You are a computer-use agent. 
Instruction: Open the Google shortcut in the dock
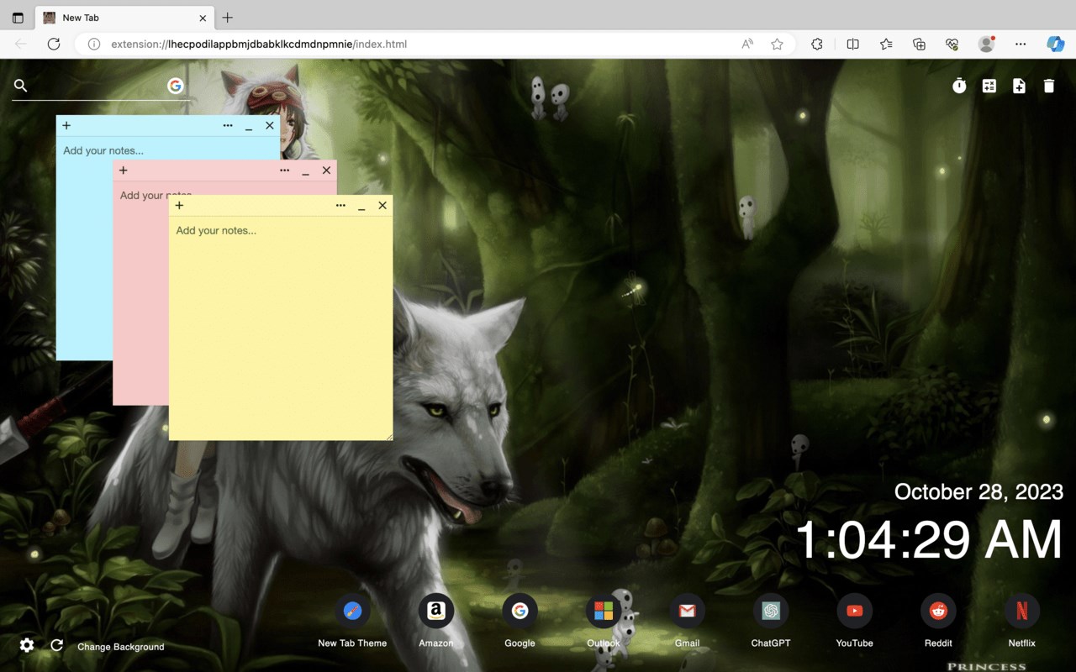[520, 622]
